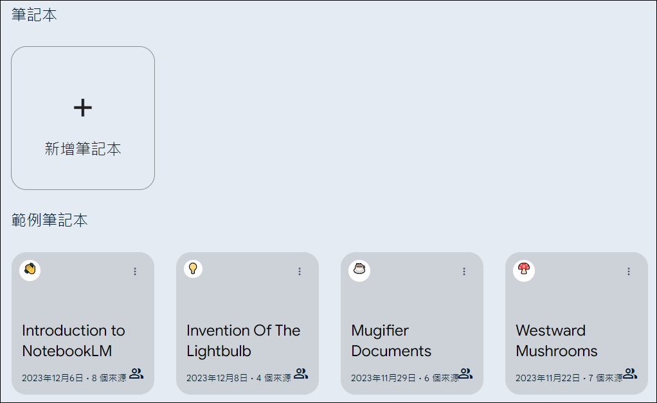Click the 範例筆記本 section heading

50,221
